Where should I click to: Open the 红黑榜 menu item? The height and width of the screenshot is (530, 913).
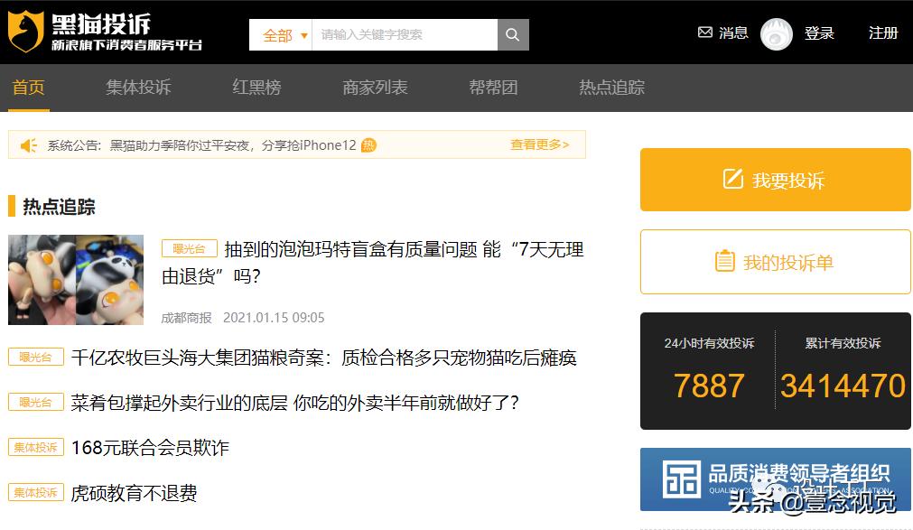256,88
